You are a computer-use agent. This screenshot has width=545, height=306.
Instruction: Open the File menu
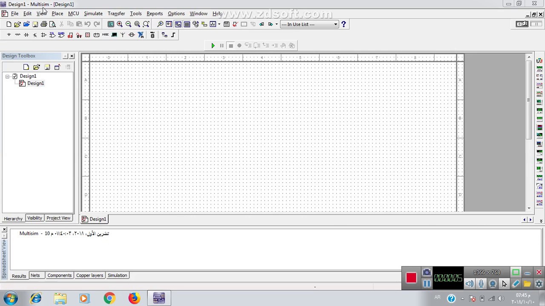[x=14, y=14]
